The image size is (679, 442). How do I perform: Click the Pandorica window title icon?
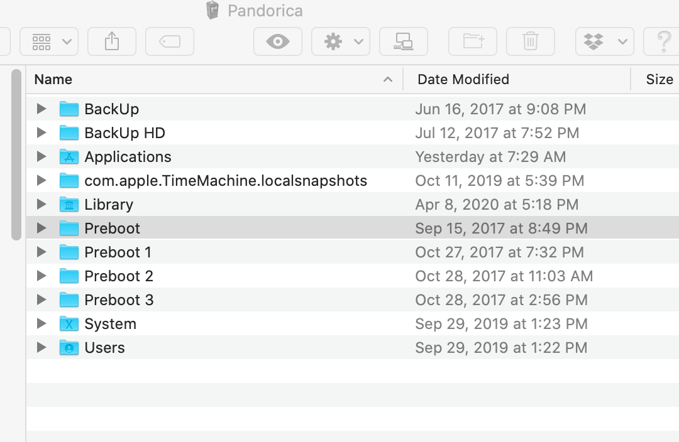(214, 10)
